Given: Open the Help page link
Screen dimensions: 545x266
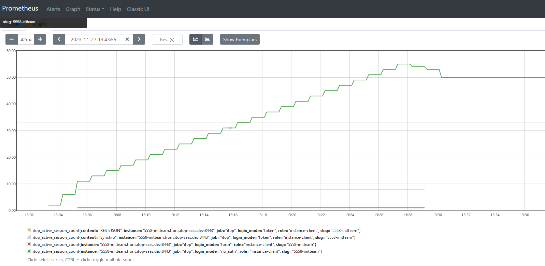Looking at the screenshot, I should click(115, 9).
